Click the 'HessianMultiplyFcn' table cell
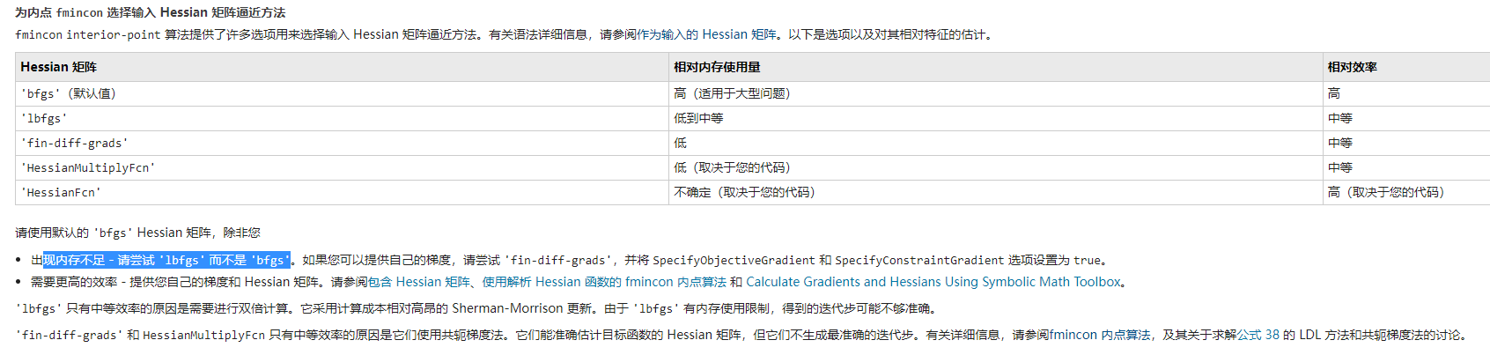1490x355 pixels. (88, 167)
